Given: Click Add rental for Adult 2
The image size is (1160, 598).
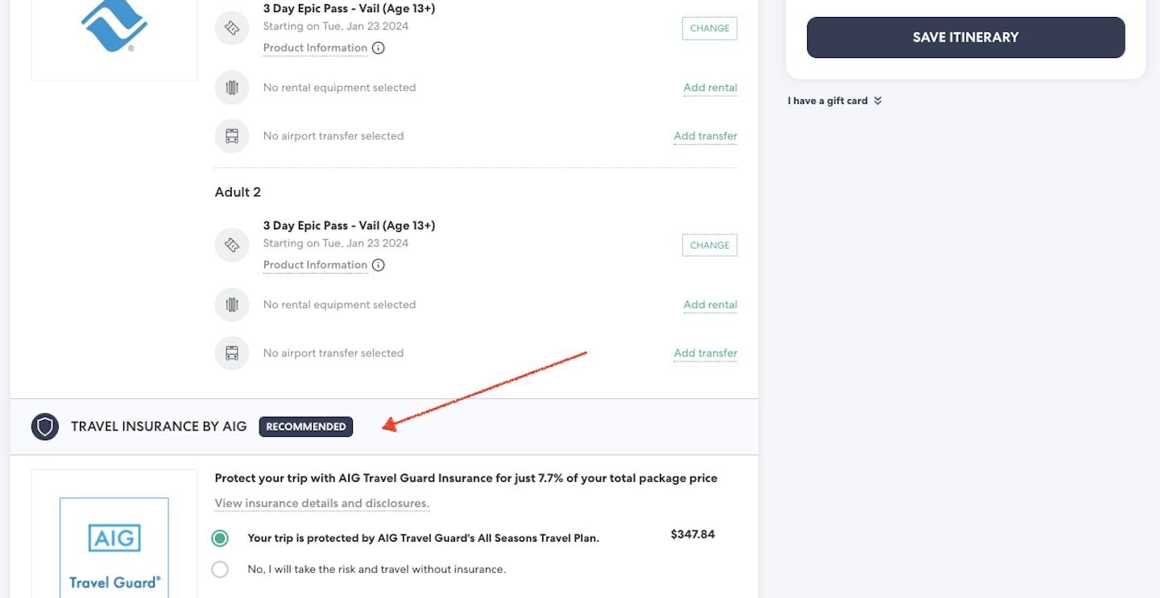Looking at the screenshot, I should coord(710,305).
